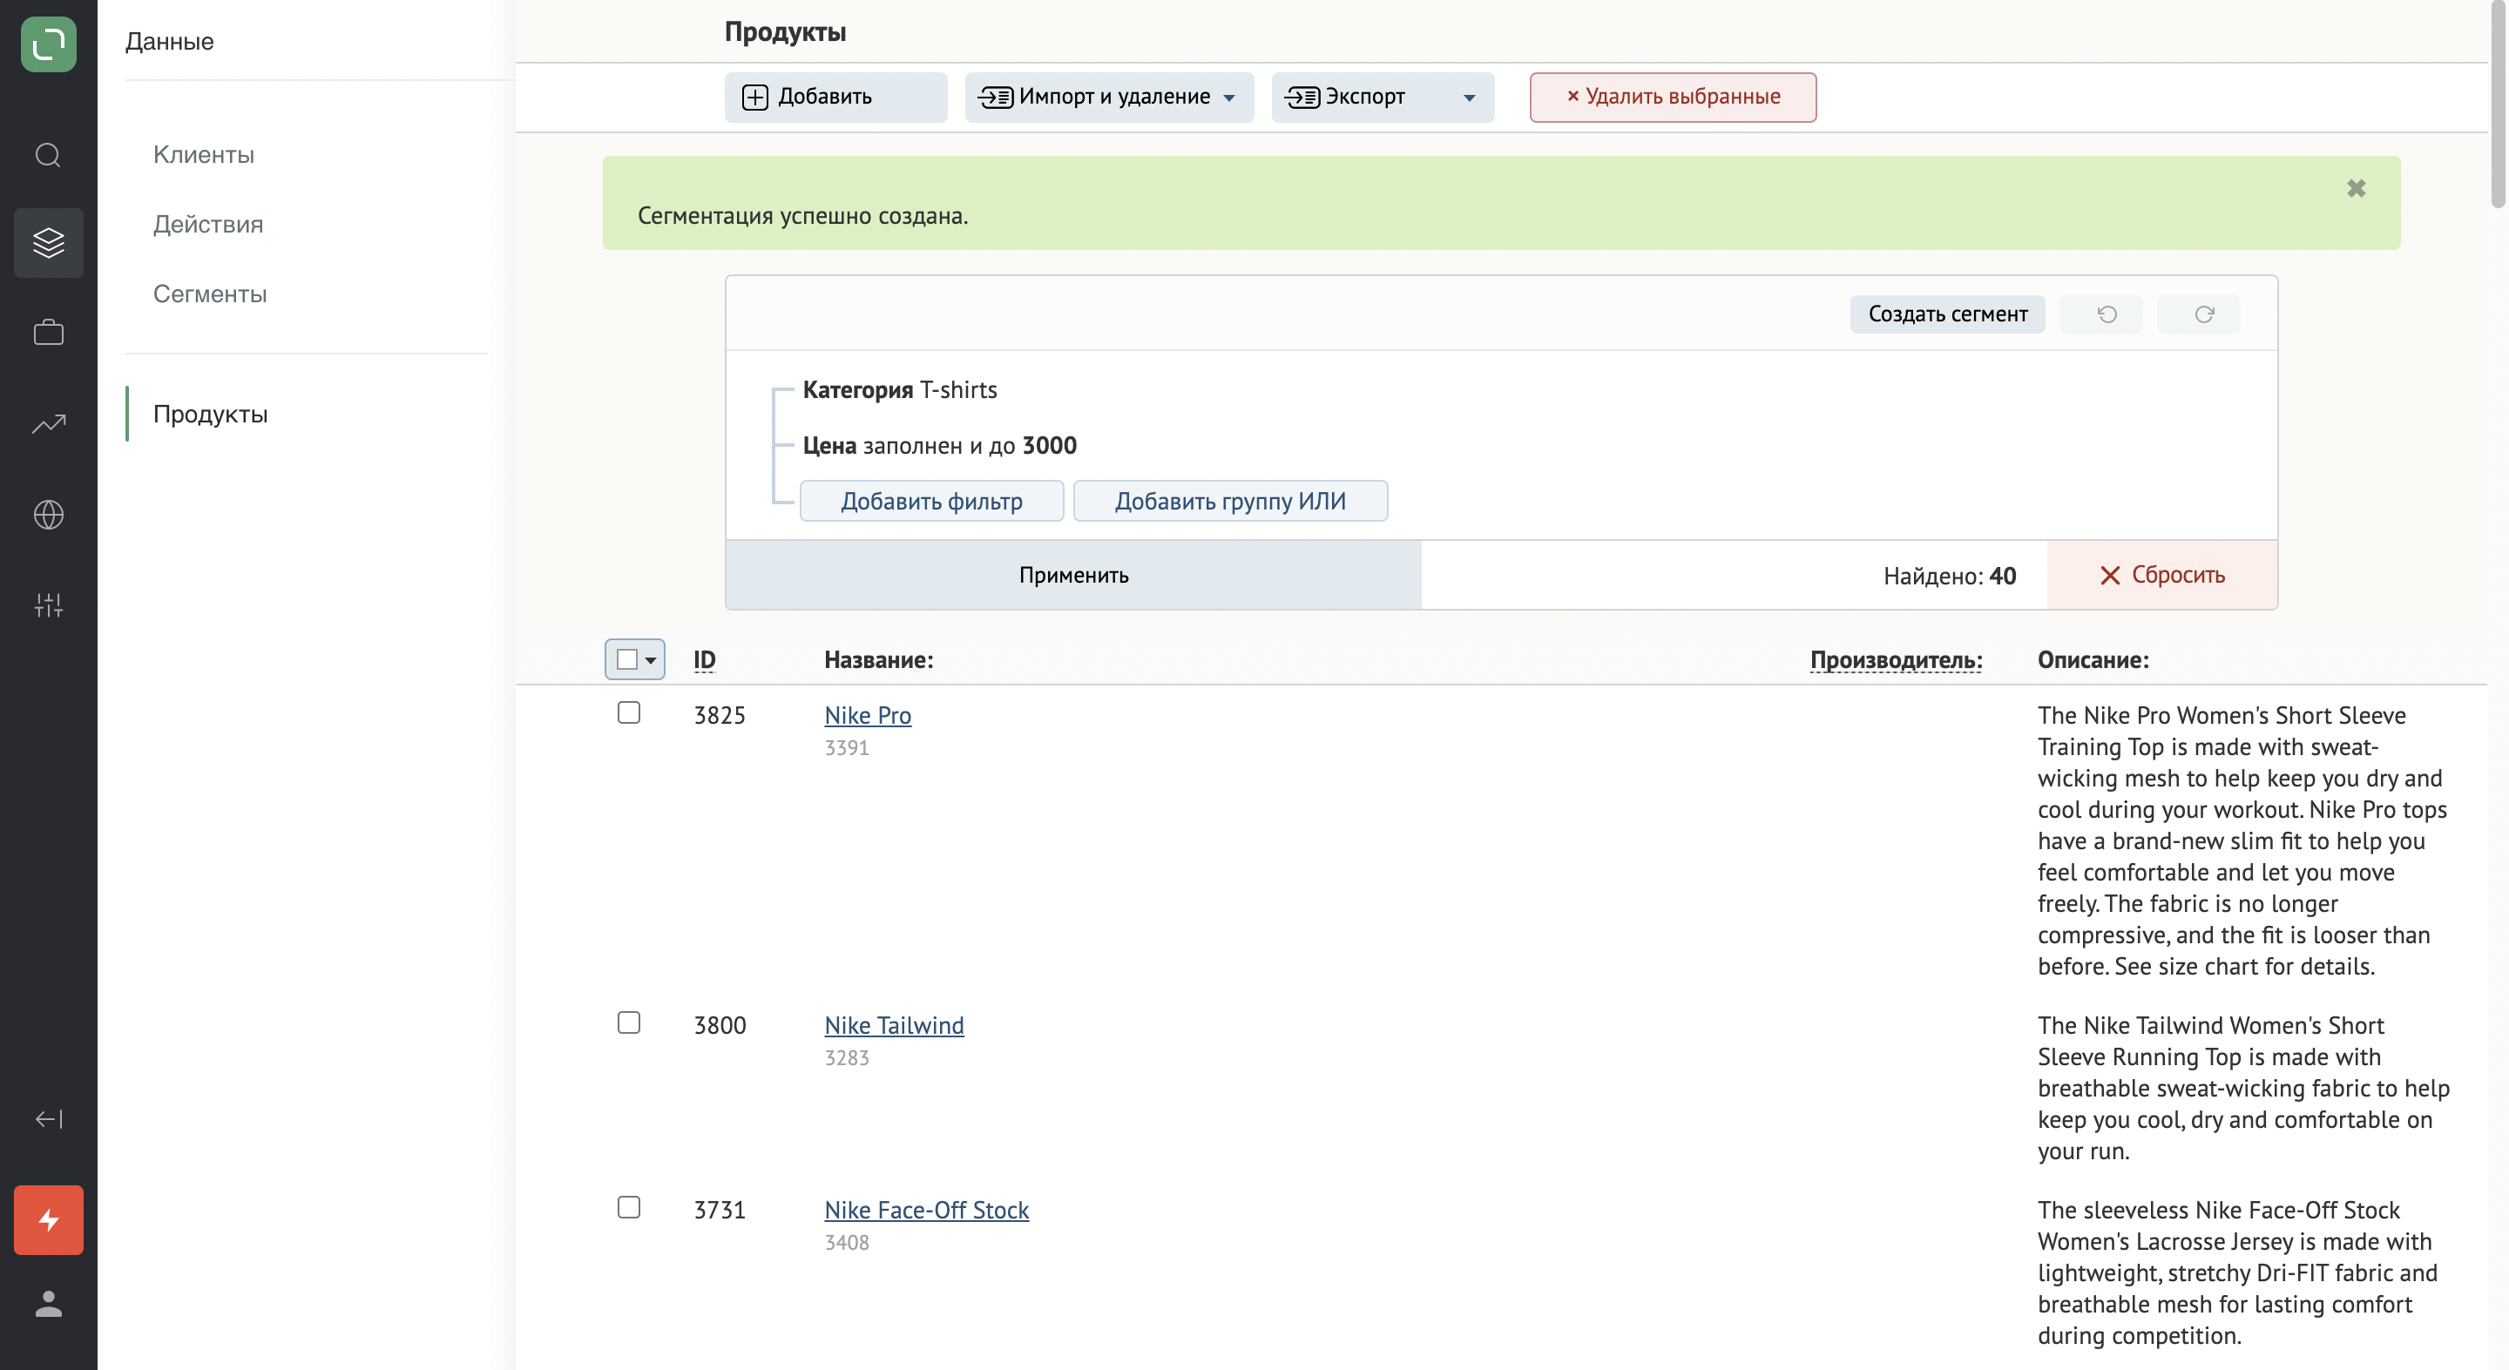
Task: Click plus icon on Добавить button
Action: (x=754, y=97)
